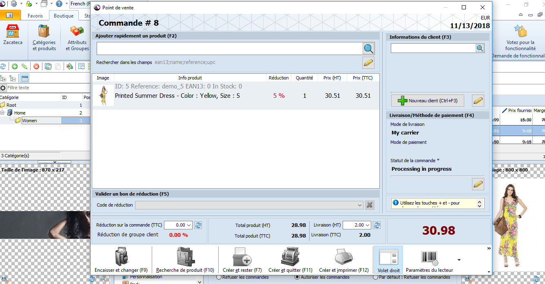The height and width of the screenshot is (284, 545).
Task: Click the customer search magnifier icon
Action: tap(480, 48)
